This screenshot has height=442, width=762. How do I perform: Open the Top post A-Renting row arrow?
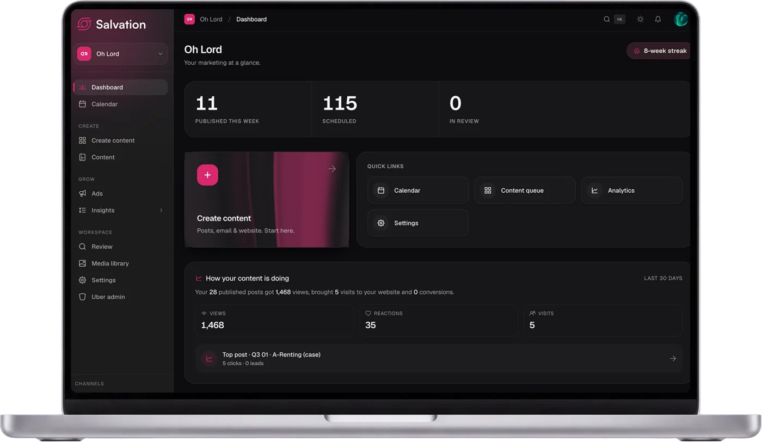click(673, 359)
